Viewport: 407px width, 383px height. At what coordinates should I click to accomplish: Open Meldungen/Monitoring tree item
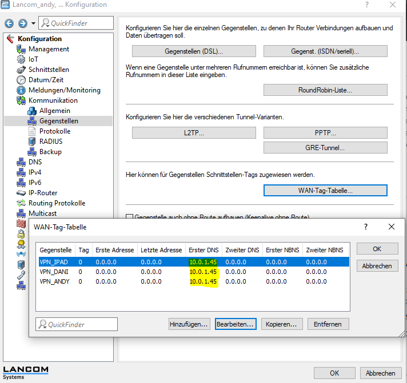pyautogui.click(x=65, y=90)
